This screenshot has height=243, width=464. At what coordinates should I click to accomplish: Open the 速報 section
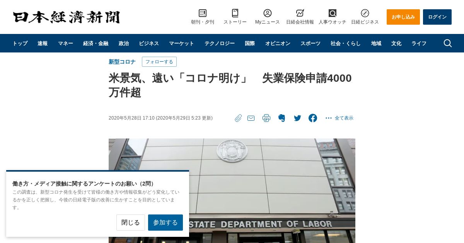[x=43, y=44]
